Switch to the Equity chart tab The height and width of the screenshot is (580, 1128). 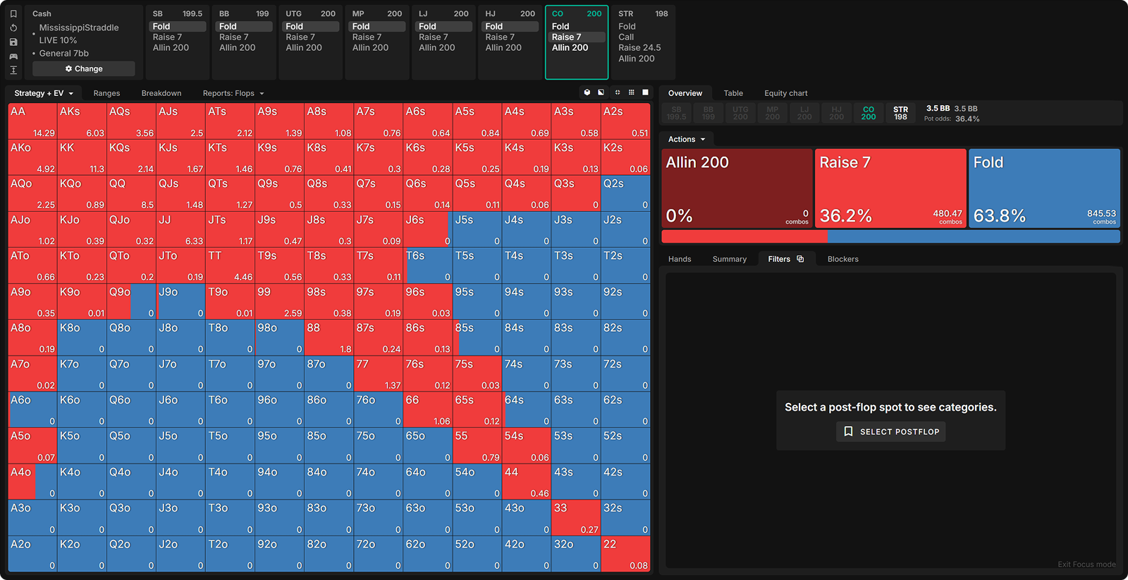[x=785, y=93]
